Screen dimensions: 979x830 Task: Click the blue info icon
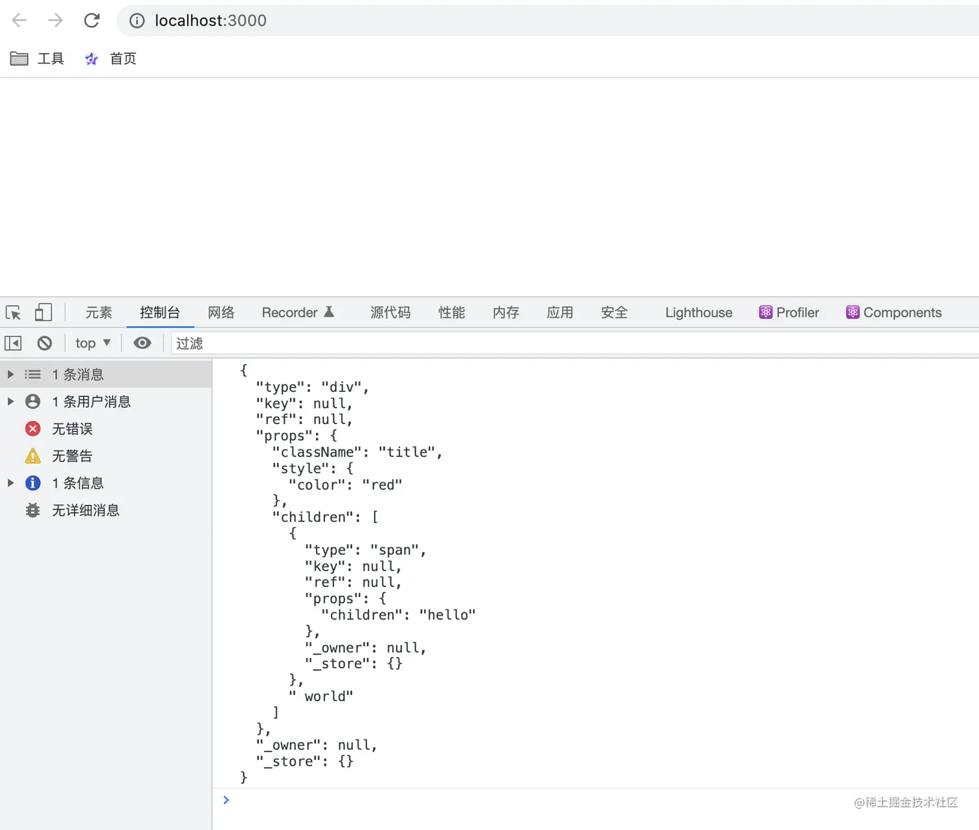[32, 483]
